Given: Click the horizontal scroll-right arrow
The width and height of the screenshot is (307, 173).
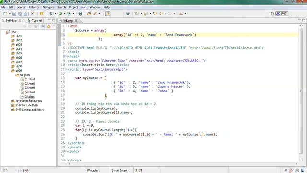Looking at the screenshot, I should [x=296, y=164].
